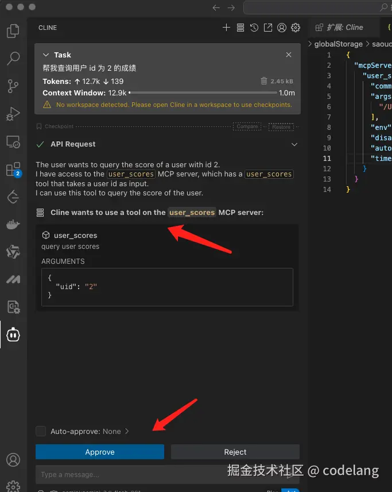Click the "auto" key in editor
Viewport: 392px width, 492px height.
381,148
